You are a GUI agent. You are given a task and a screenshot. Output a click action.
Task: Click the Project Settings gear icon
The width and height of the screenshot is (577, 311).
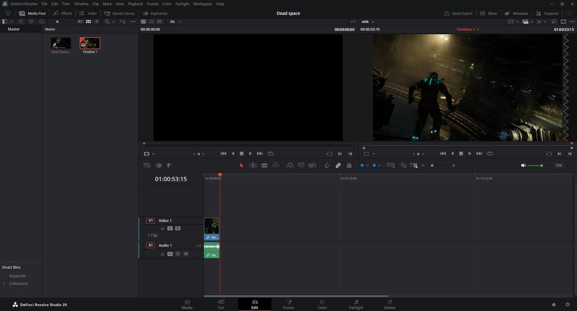click(567, 305)
